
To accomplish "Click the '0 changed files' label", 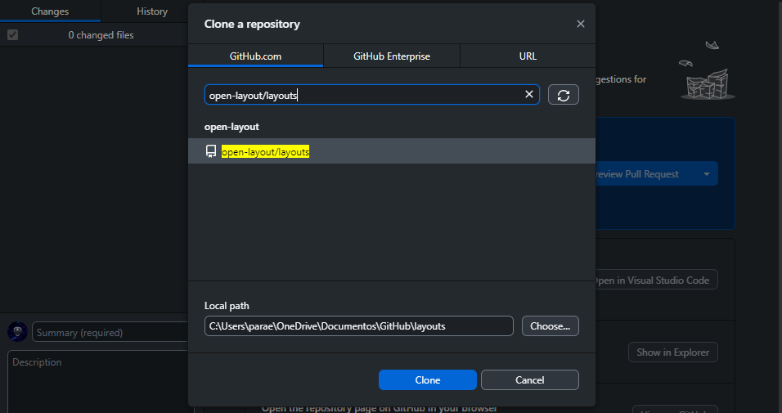I will tap(101, 35).
